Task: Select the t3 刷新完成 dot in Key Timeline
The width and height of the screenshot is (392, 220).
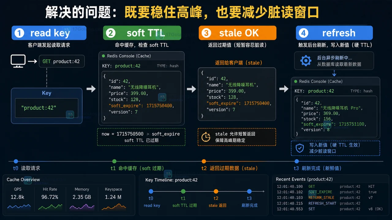Action: tap(249, 191)
